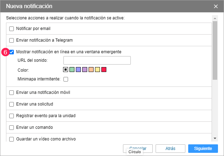Close the Nueva notificación dialog
This screenshot has width=224, height=156.
216,6
